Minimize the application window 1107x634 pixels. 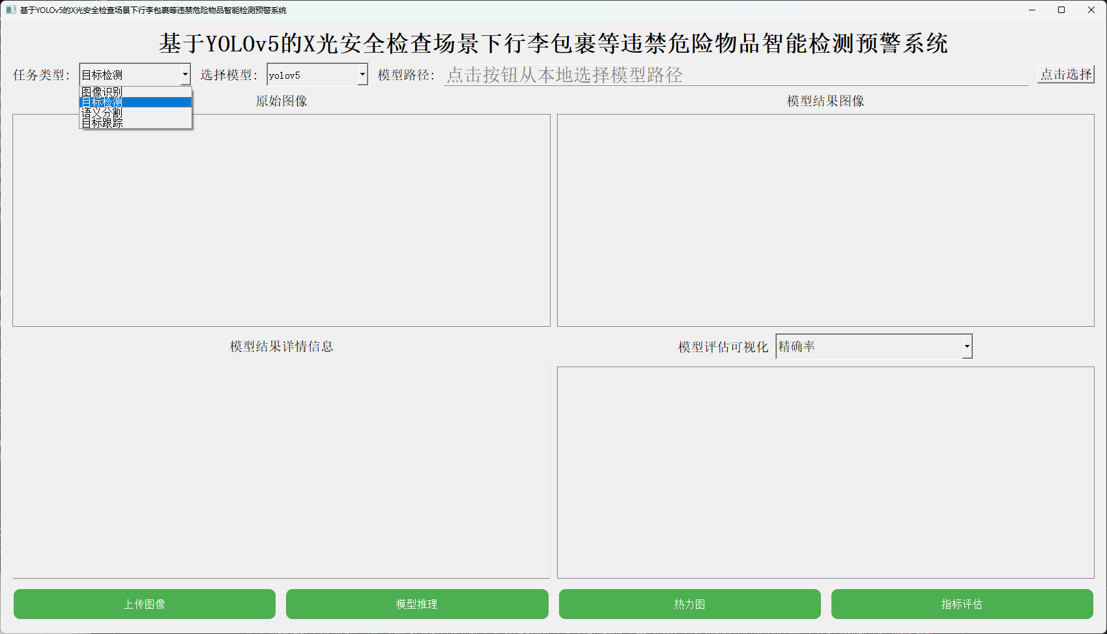point(1032,10)
